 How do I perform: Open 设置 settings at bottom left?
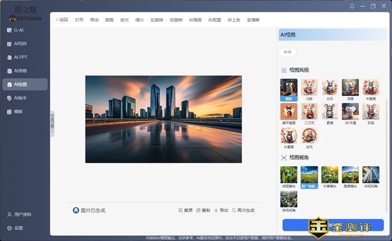click(18, 228)
